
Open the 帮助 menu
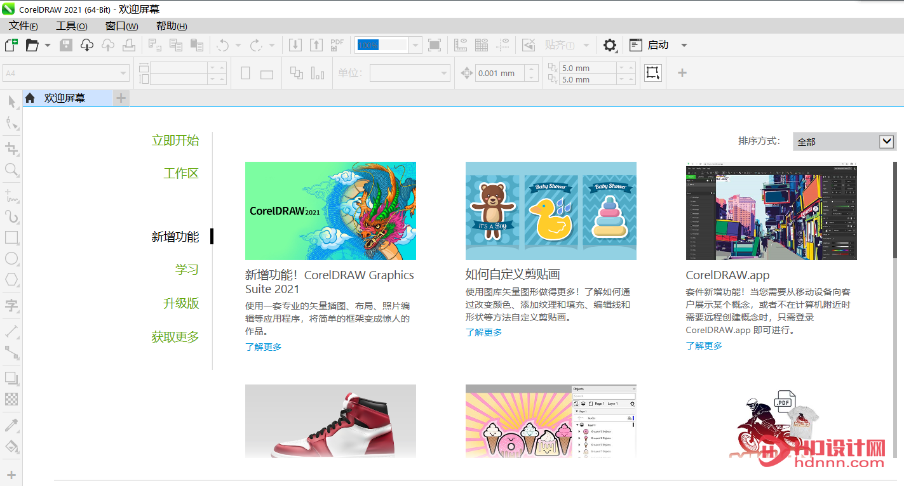click(172, 26)
